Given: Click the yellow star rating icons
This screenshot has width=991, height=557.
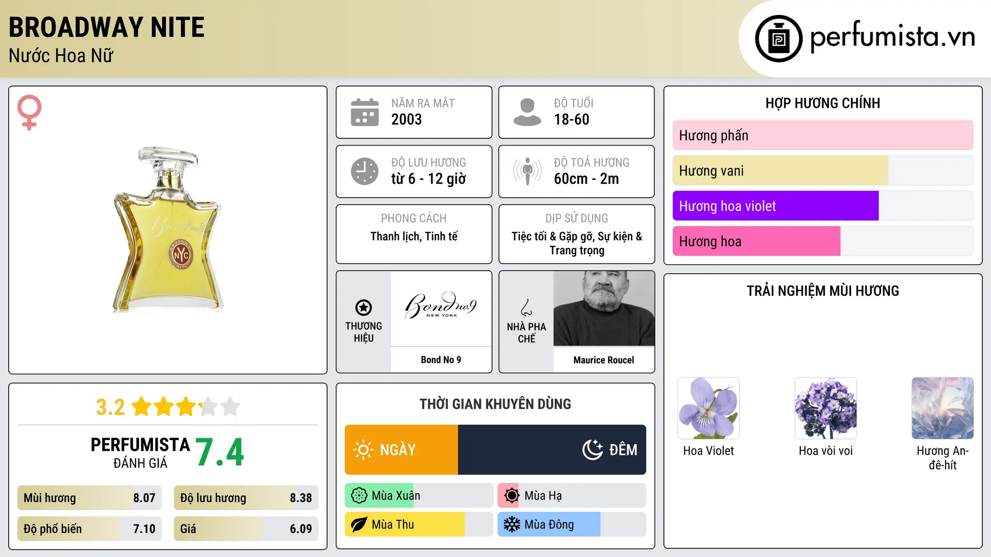Looking at the screenshot, I should pyautogui.click(x=186, y=407).
